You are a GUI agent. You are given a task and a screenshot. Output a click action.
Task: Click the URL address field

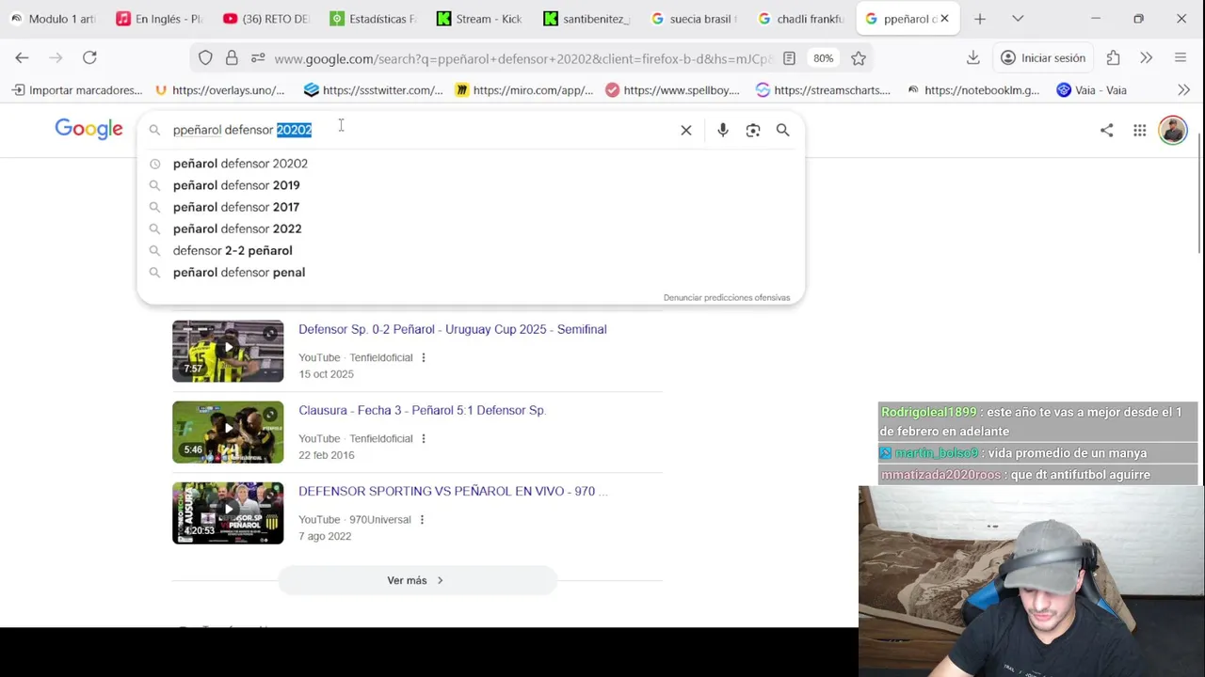pos(522,58)
